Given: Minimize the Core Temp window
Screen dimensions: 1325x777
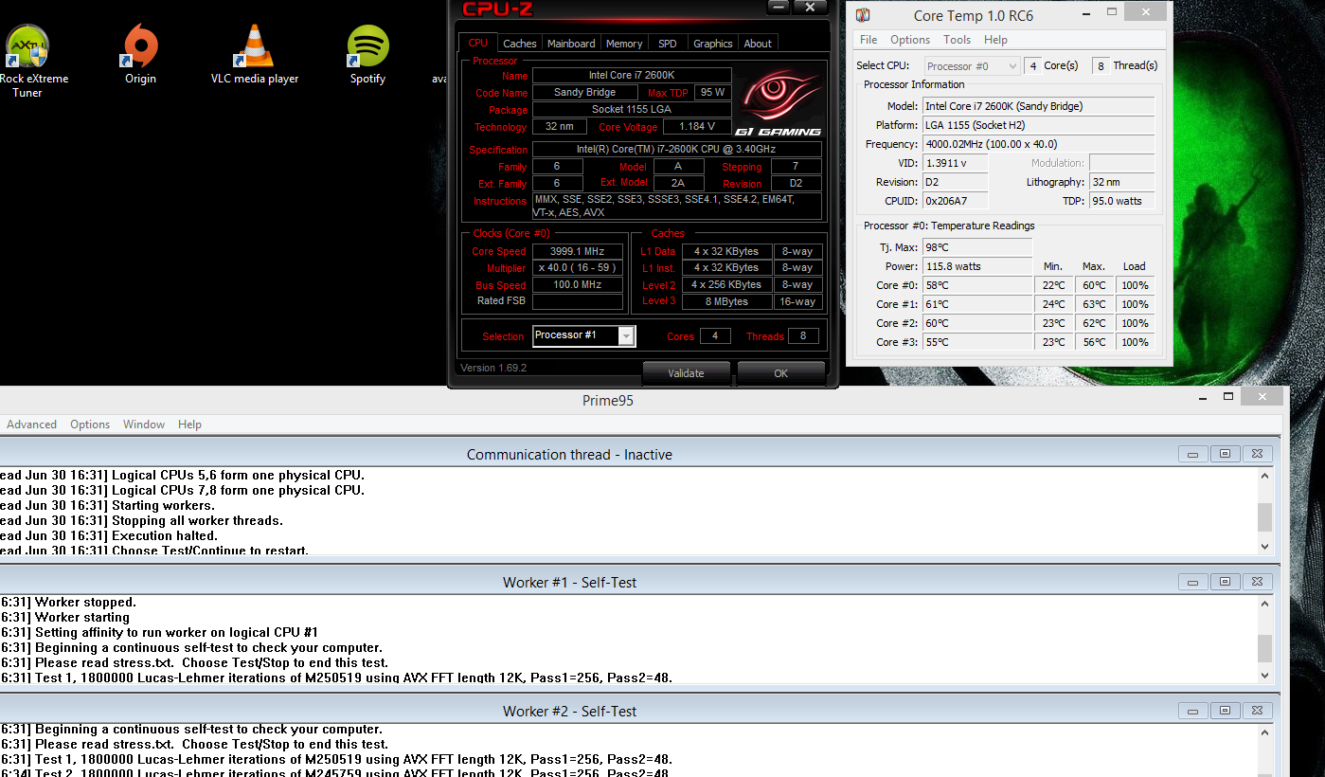Looking at the screenshot, I should pyautogui.click(x=1085, y=12).
